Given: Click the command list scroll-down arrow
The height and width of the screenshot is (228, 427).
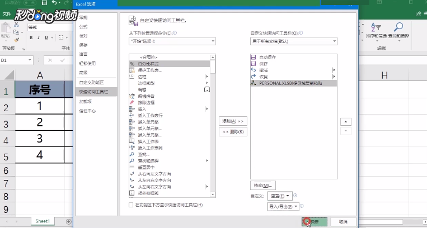Looking at the screenshot, I should tap(213, 194).
